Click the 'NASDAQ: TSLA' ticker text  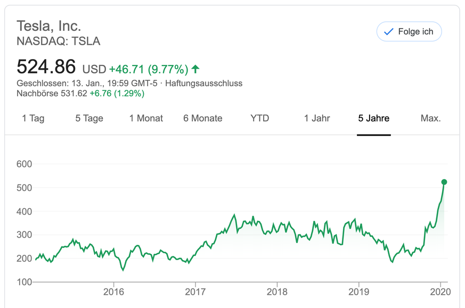point(59,41)
